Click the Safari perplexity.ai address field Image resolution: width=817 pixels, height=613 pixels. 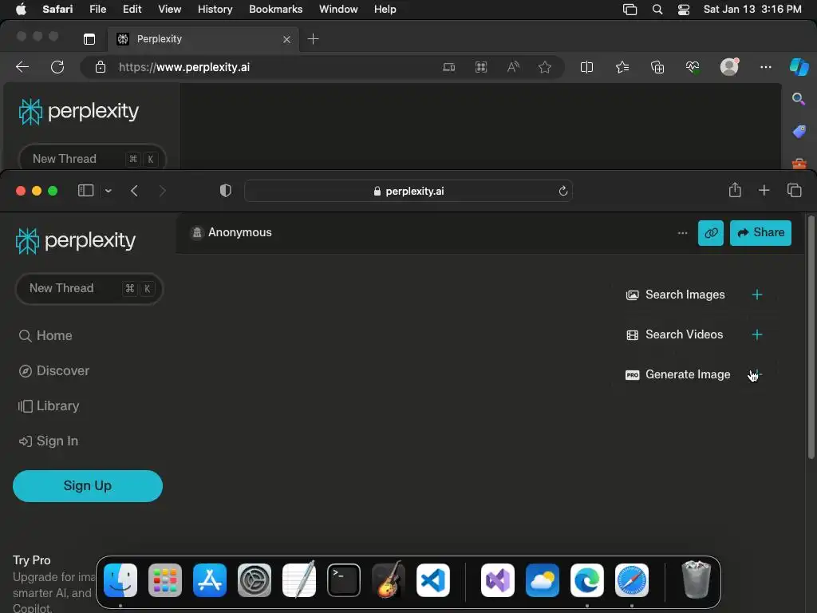[x=408, y=191]
